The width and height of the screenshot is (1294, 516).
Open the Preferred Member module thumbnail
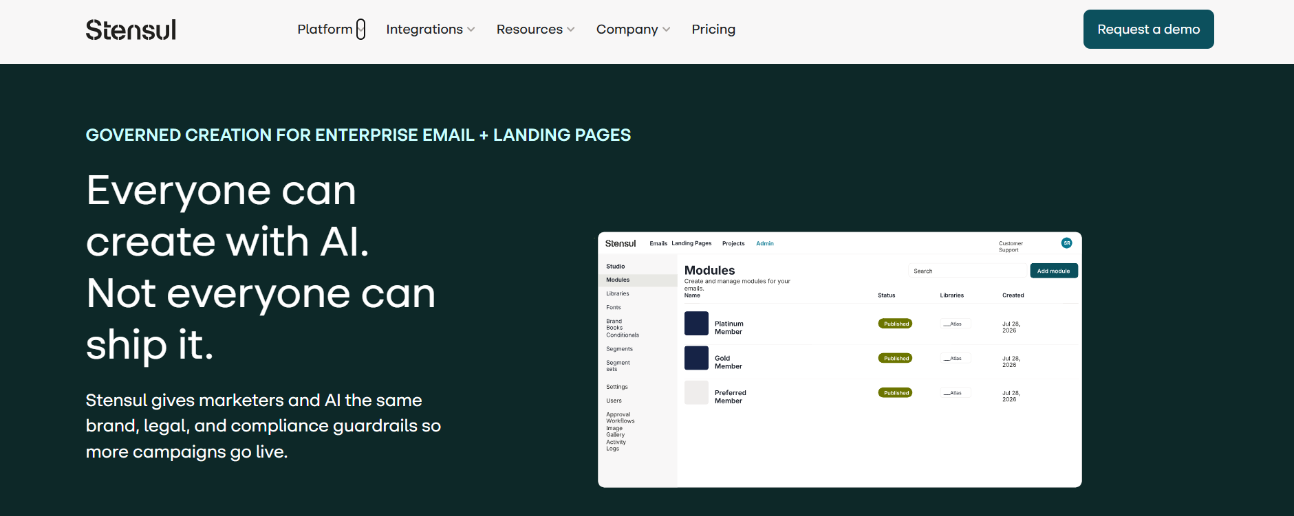click(x=696, y=392)
